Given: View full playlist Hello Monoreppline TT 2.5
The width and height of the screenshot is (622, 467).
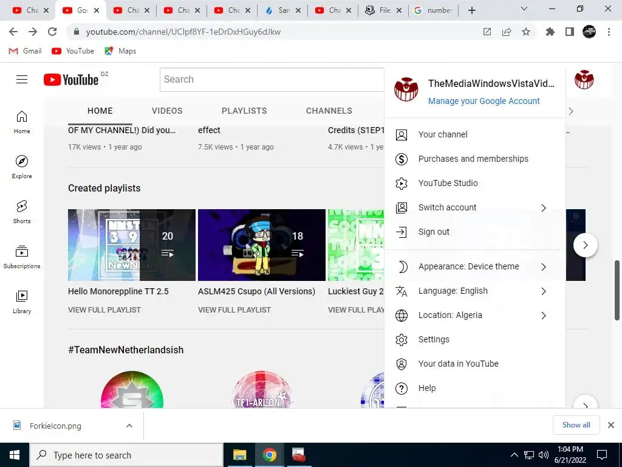Looking at the screenshot, I should pyautogui.click(x=104, y=310).
